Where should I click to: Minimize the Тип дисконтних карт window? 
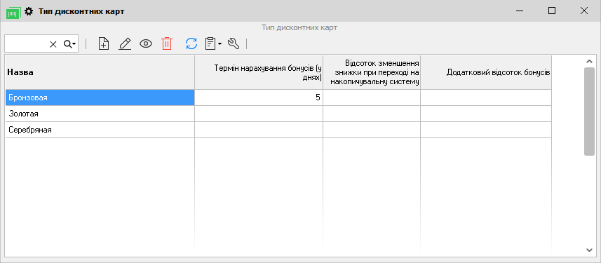pos(520,11)
